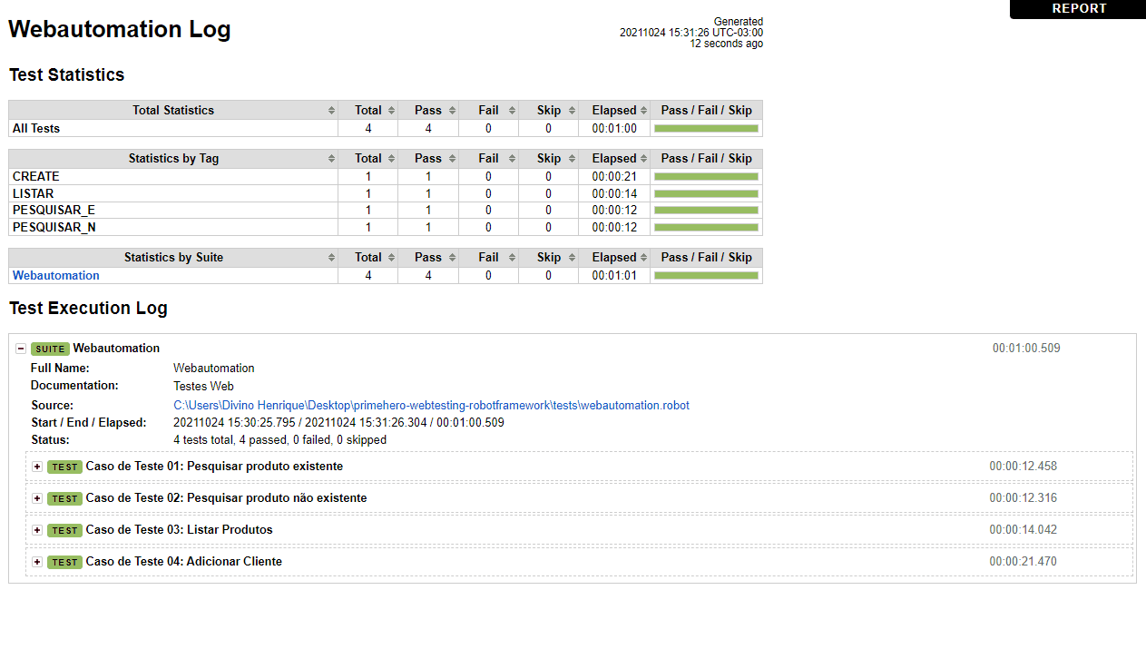Viewport: 1146px width, 649px height.
Task: Sort Statistics by Tag name column
Action: (173, 158)
